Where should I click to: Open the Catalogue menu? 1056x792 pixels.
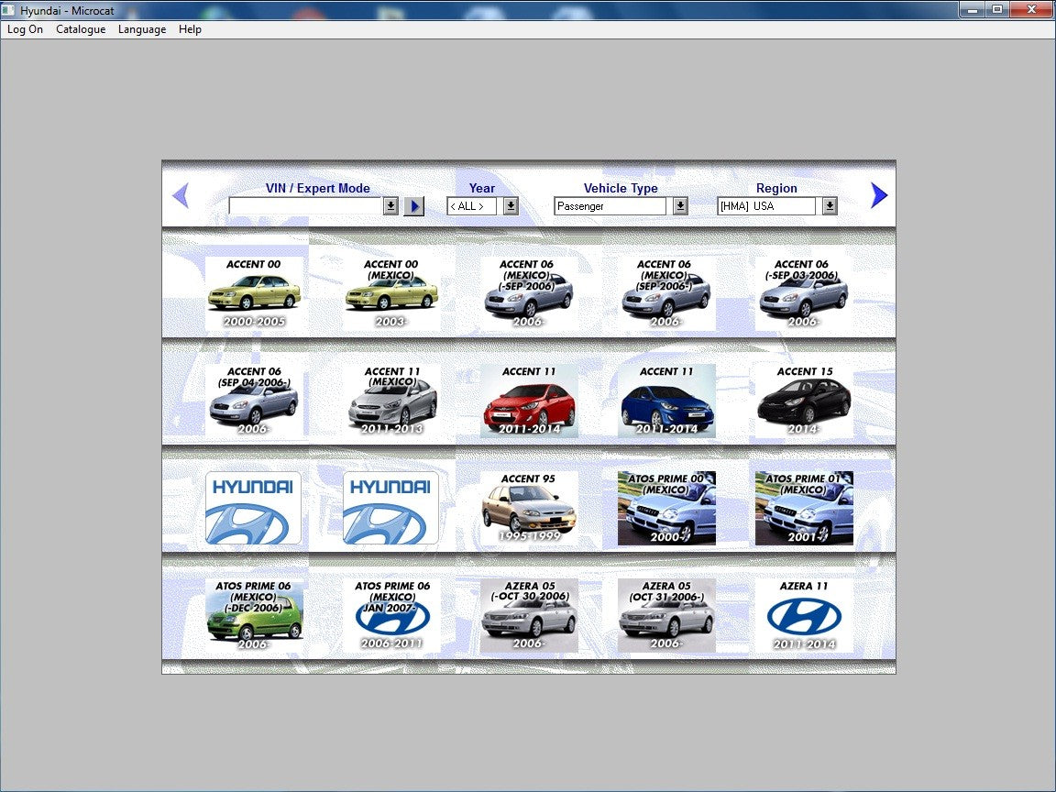pos(81,29)
